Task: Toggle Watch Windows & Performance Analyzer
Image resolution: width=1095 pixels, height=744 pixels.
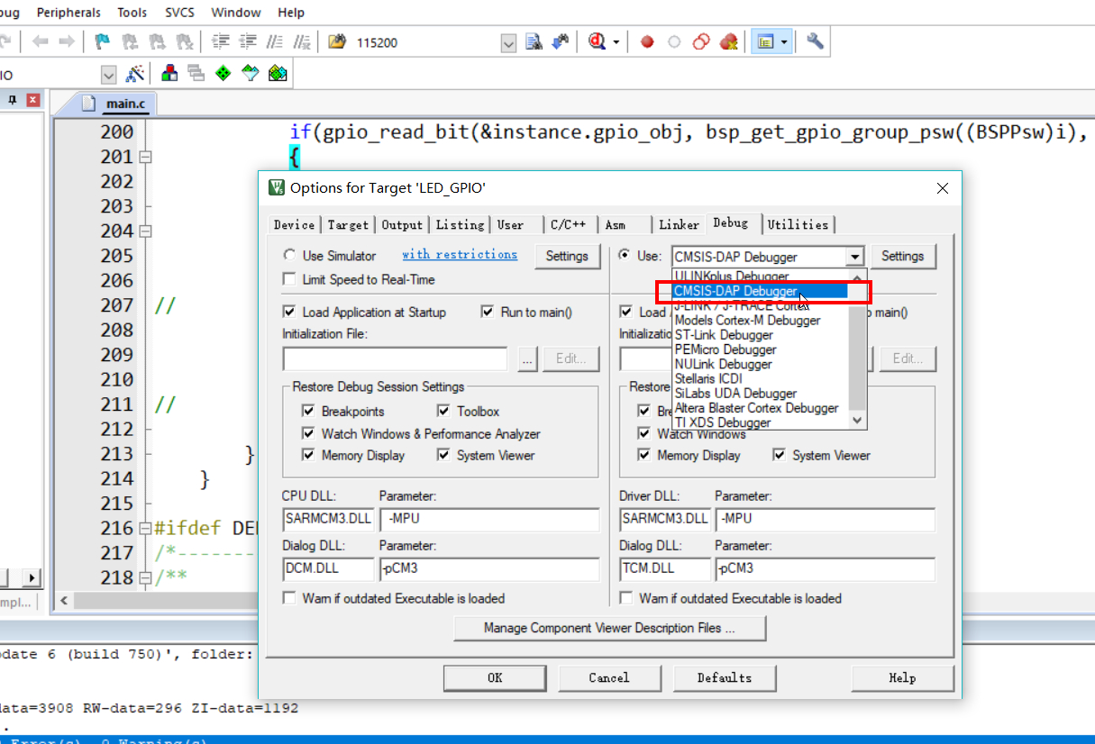Action: click(x=308, y=433)
